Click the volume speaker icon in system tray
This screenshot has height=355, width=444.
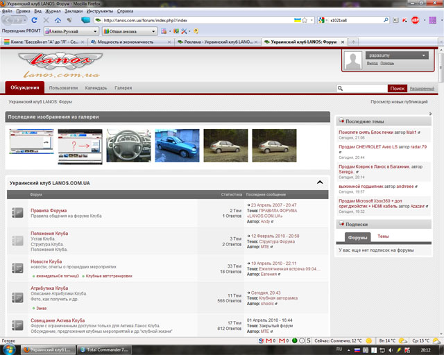(391, 350)
